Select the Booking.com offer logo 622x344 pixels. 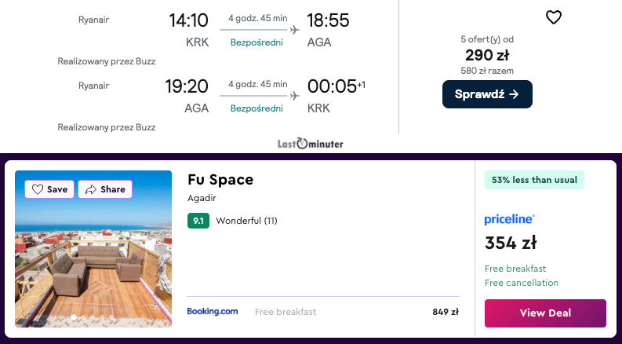pos(213,312)
